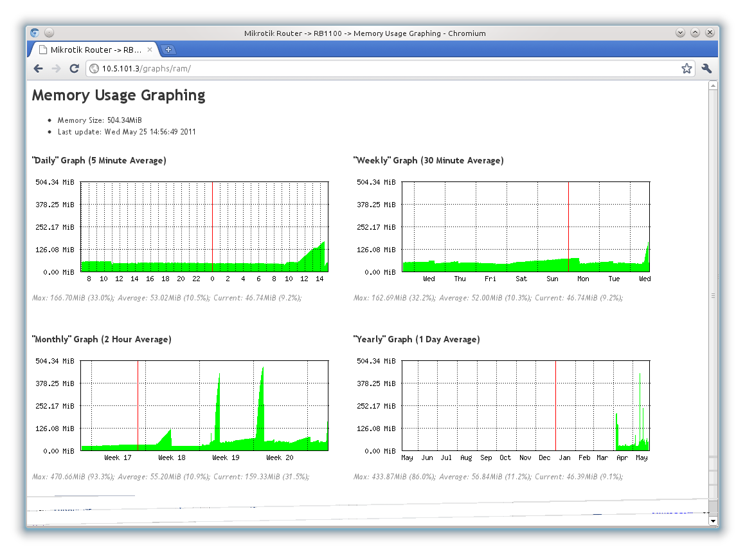Viewport: 745px width, 554px height.
Task: Click the page scrollbar up arrow
Action: coord(713,86)
